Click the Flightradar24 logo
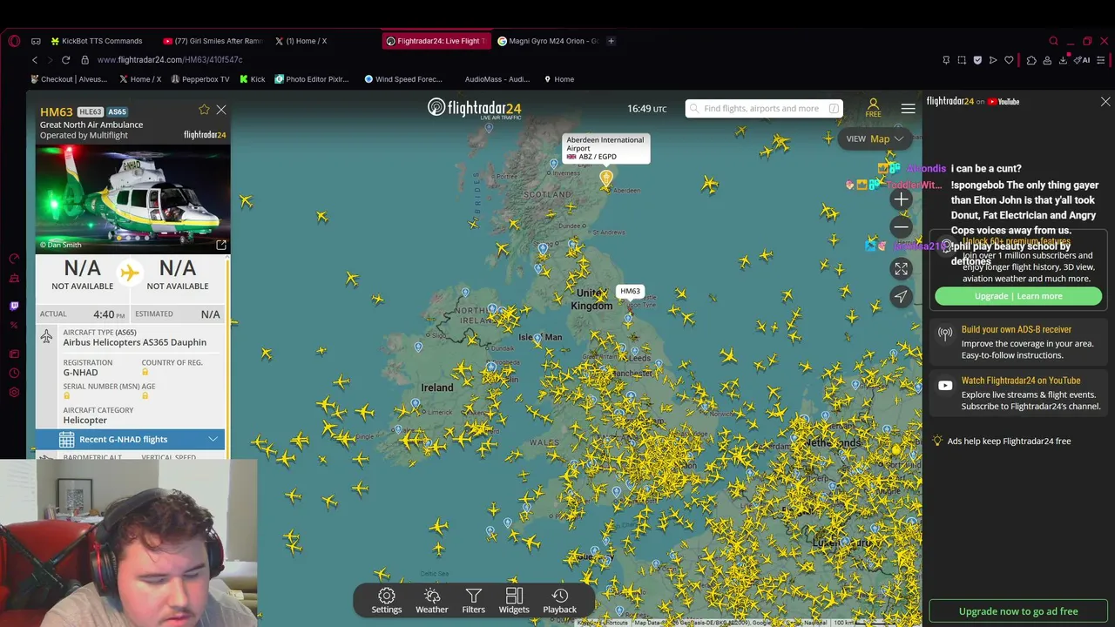 474,108
